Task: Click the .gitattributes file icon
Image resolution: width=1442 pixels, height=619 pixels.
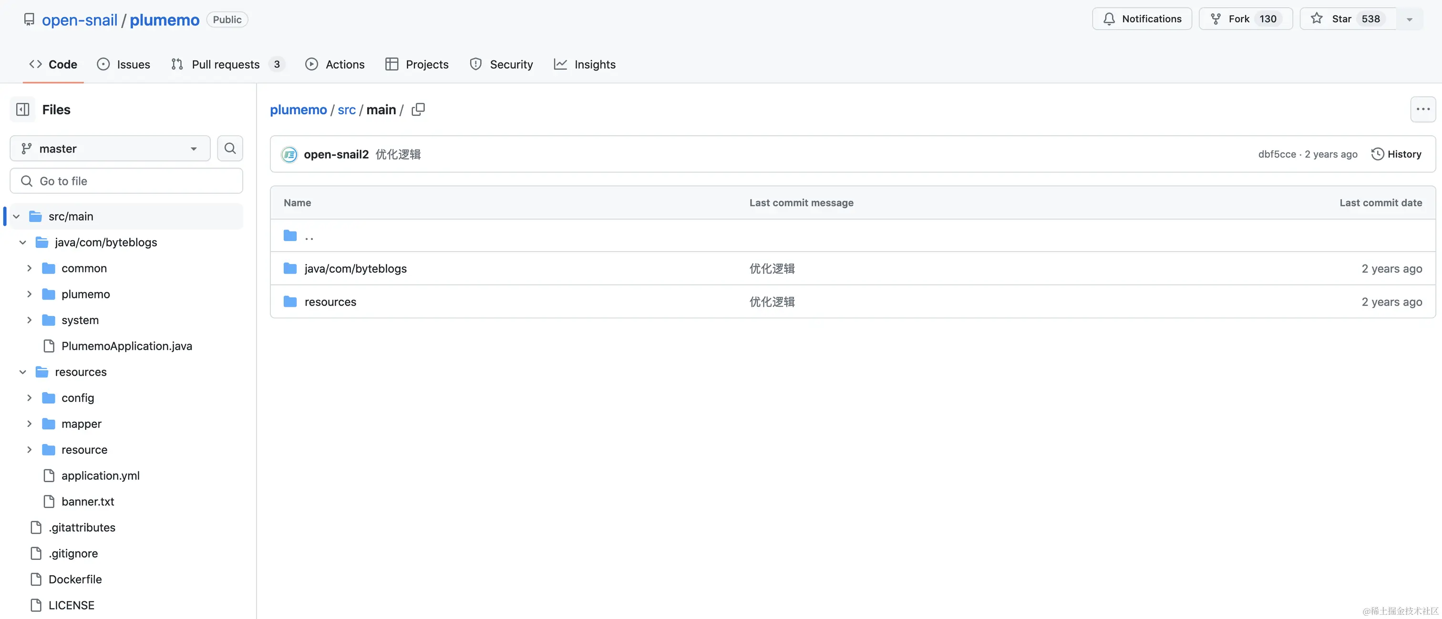Action: [x=36, y=528]
